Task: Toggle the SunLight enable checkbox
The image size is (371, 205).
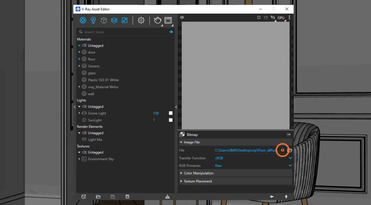Action: (171, 120)
